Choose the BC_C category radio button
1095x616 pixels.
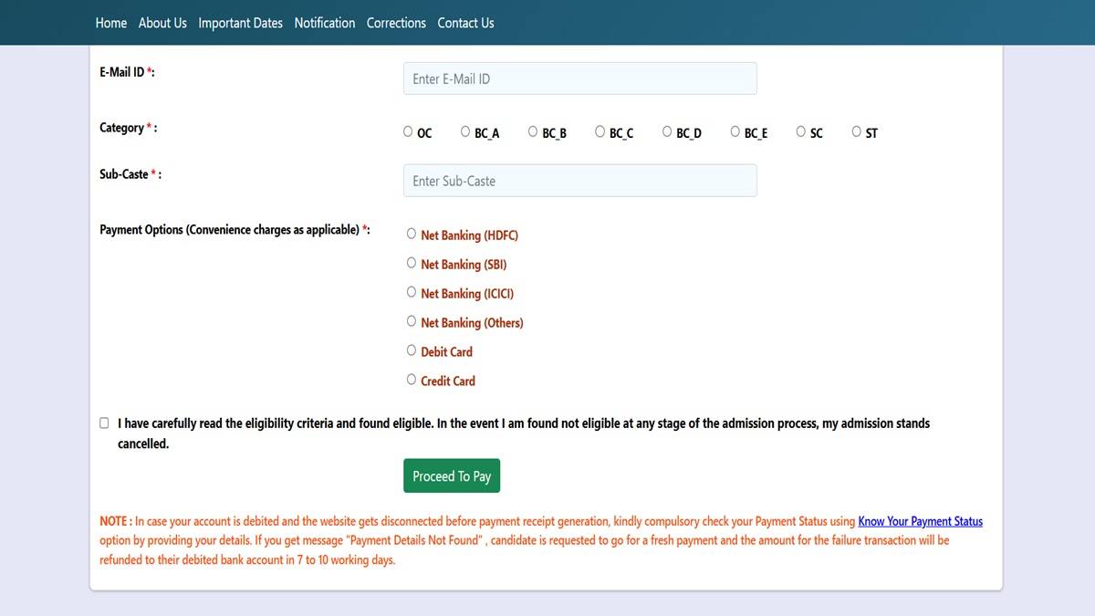[600, 131]
